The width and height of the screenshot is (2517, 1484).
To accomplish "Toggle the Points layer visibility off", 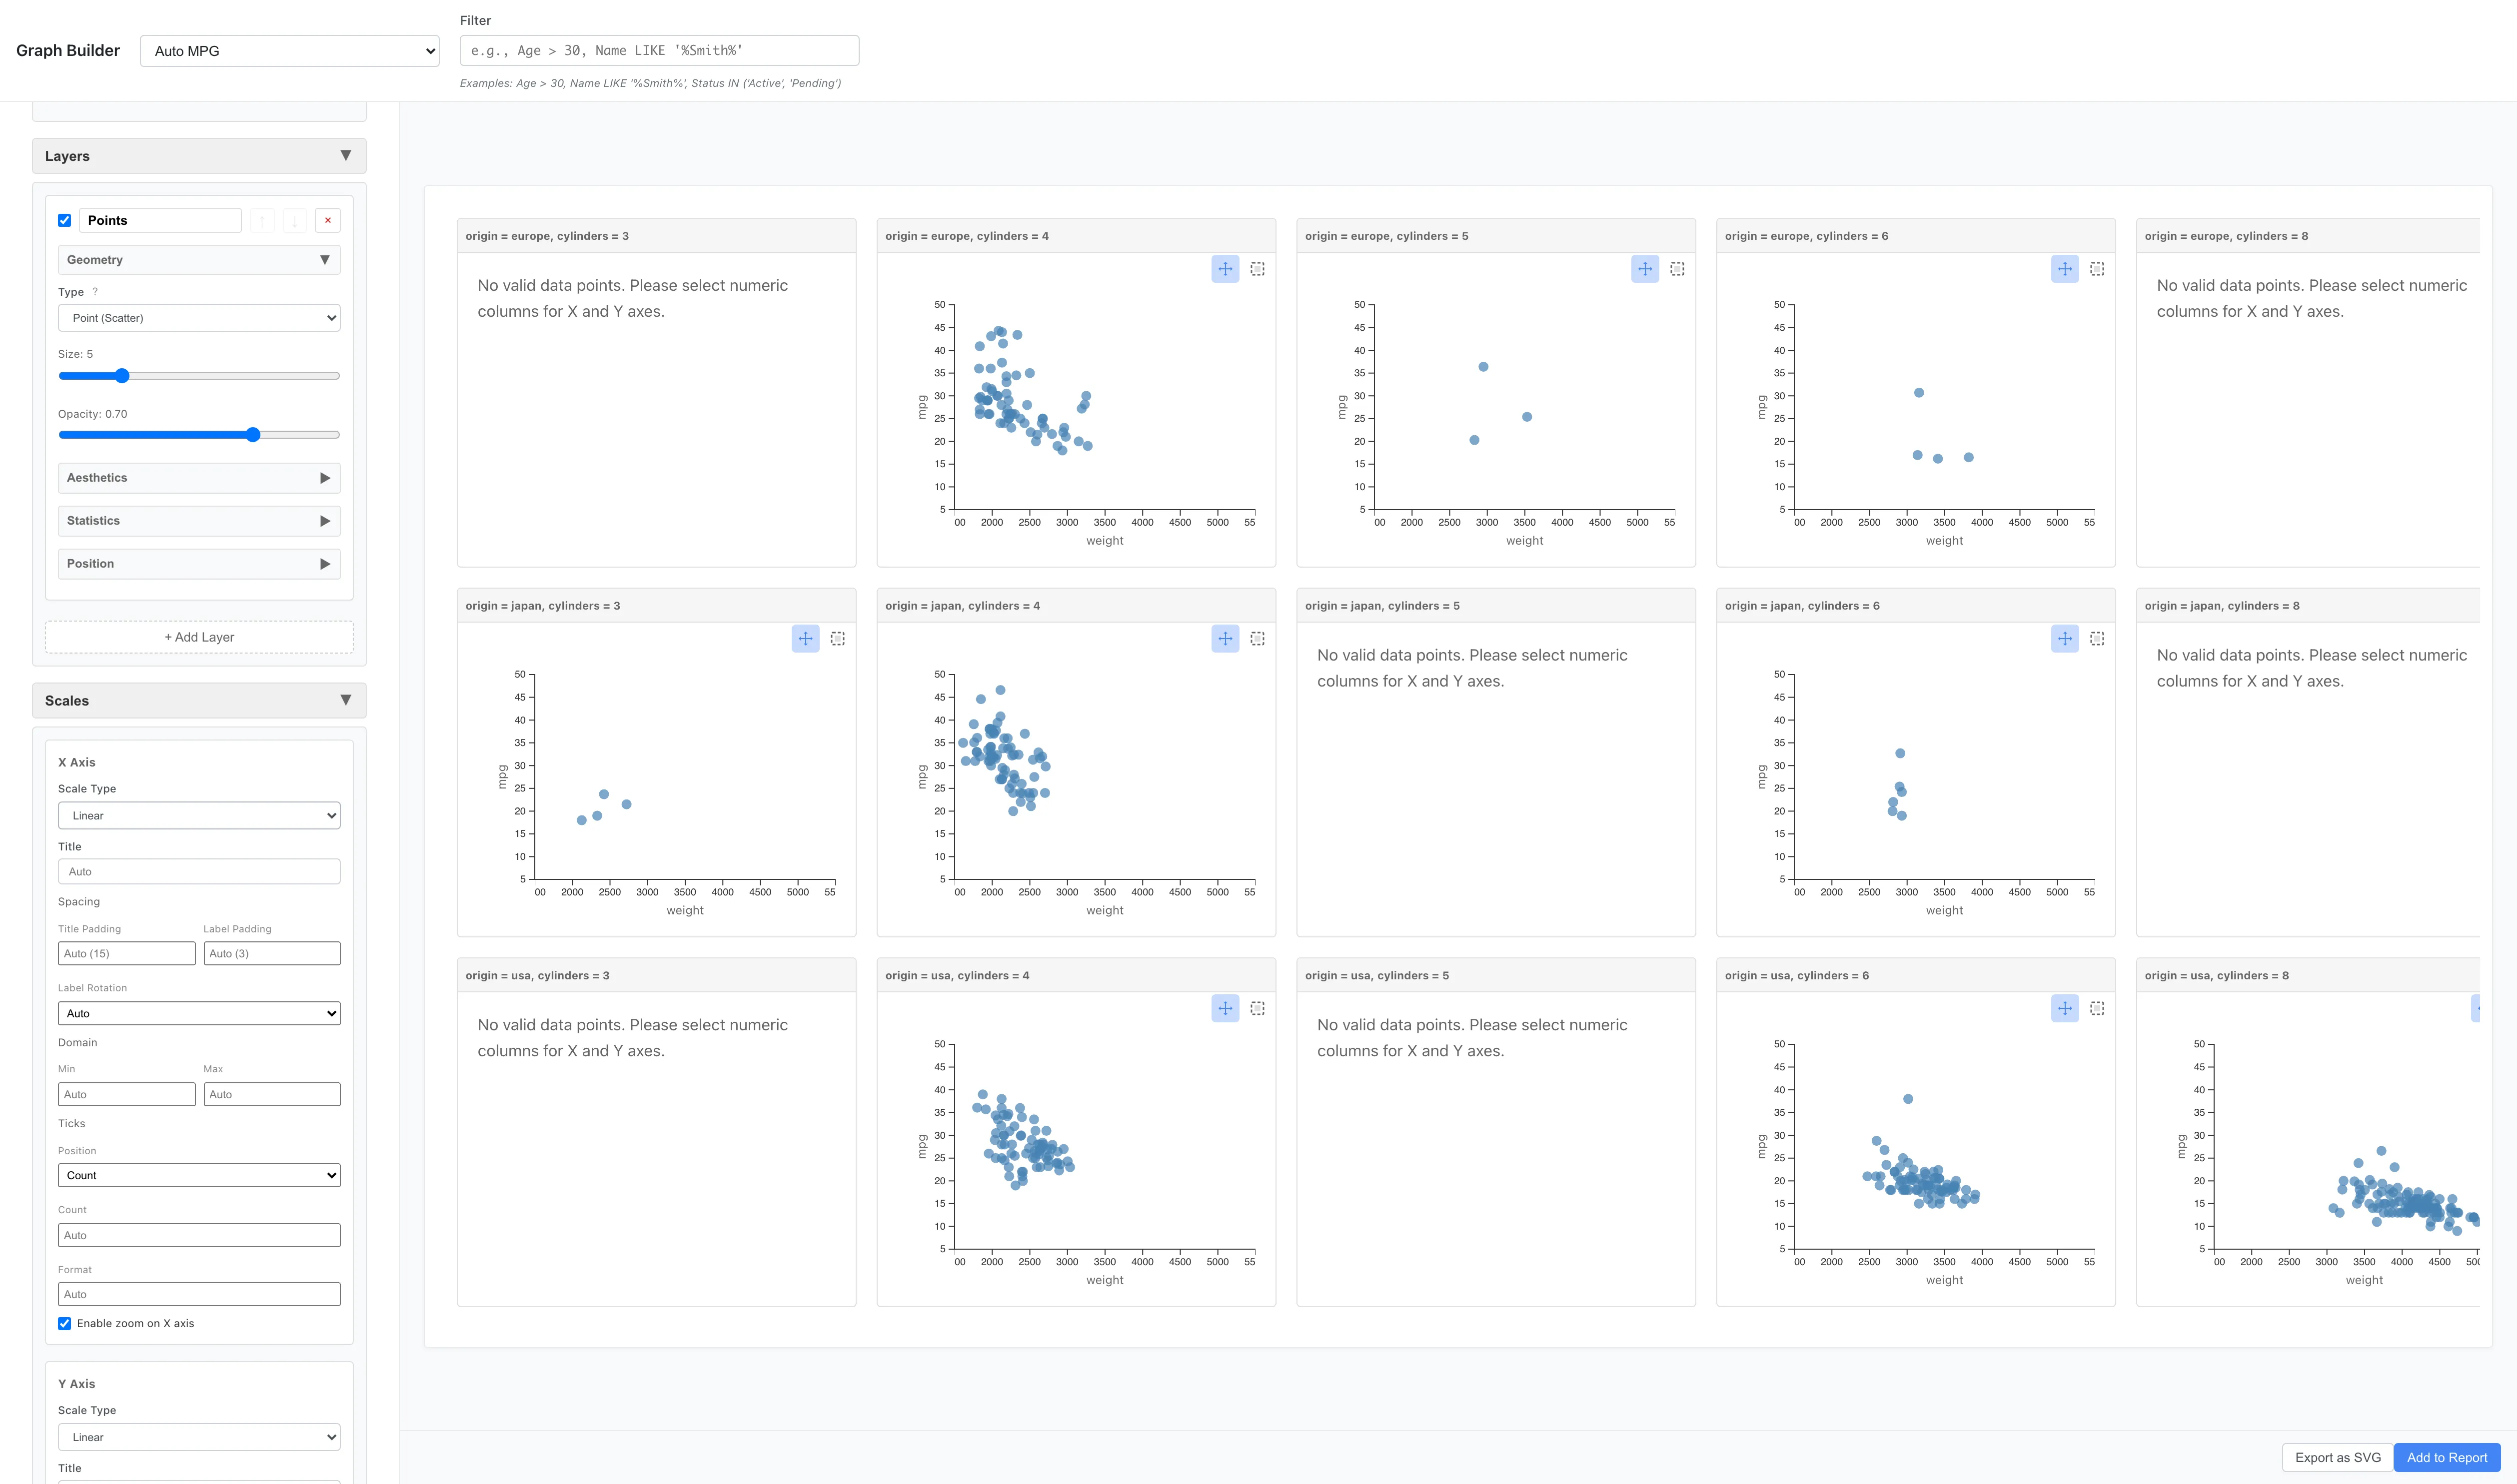I will [x=64, y=220].
